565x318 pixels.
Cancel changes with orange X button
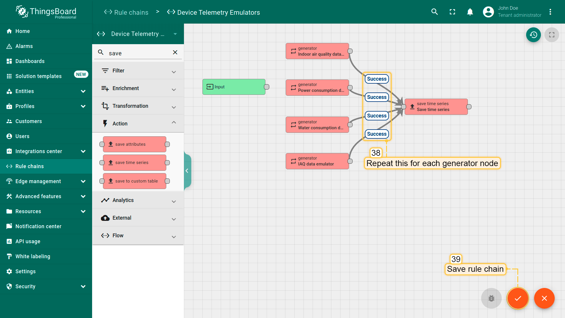pyautogui.click(x=544, y=298)
